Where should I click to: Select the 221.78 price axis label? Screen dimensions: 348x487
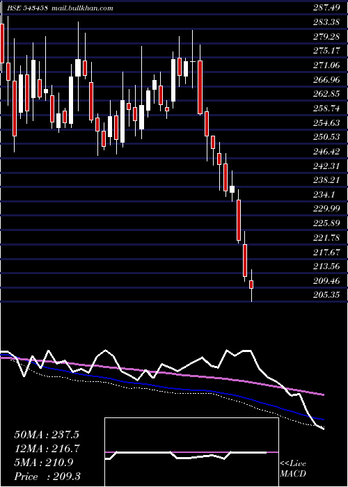tap(326, 238)
